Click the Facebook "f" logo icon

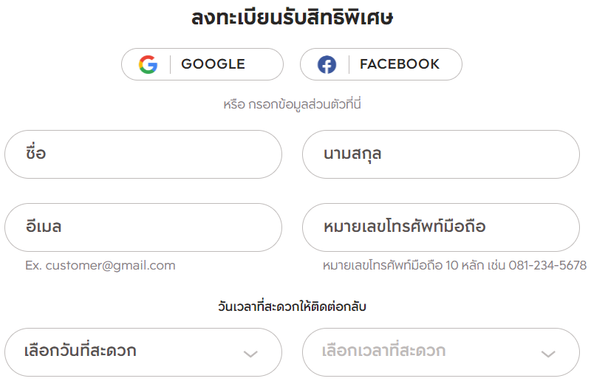pos(327,64)
